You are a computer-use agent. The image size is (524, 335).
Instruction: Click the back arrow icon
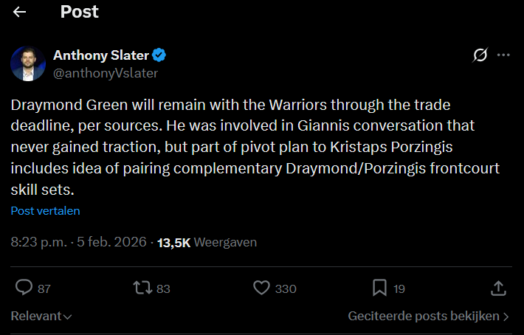(20, 12)
